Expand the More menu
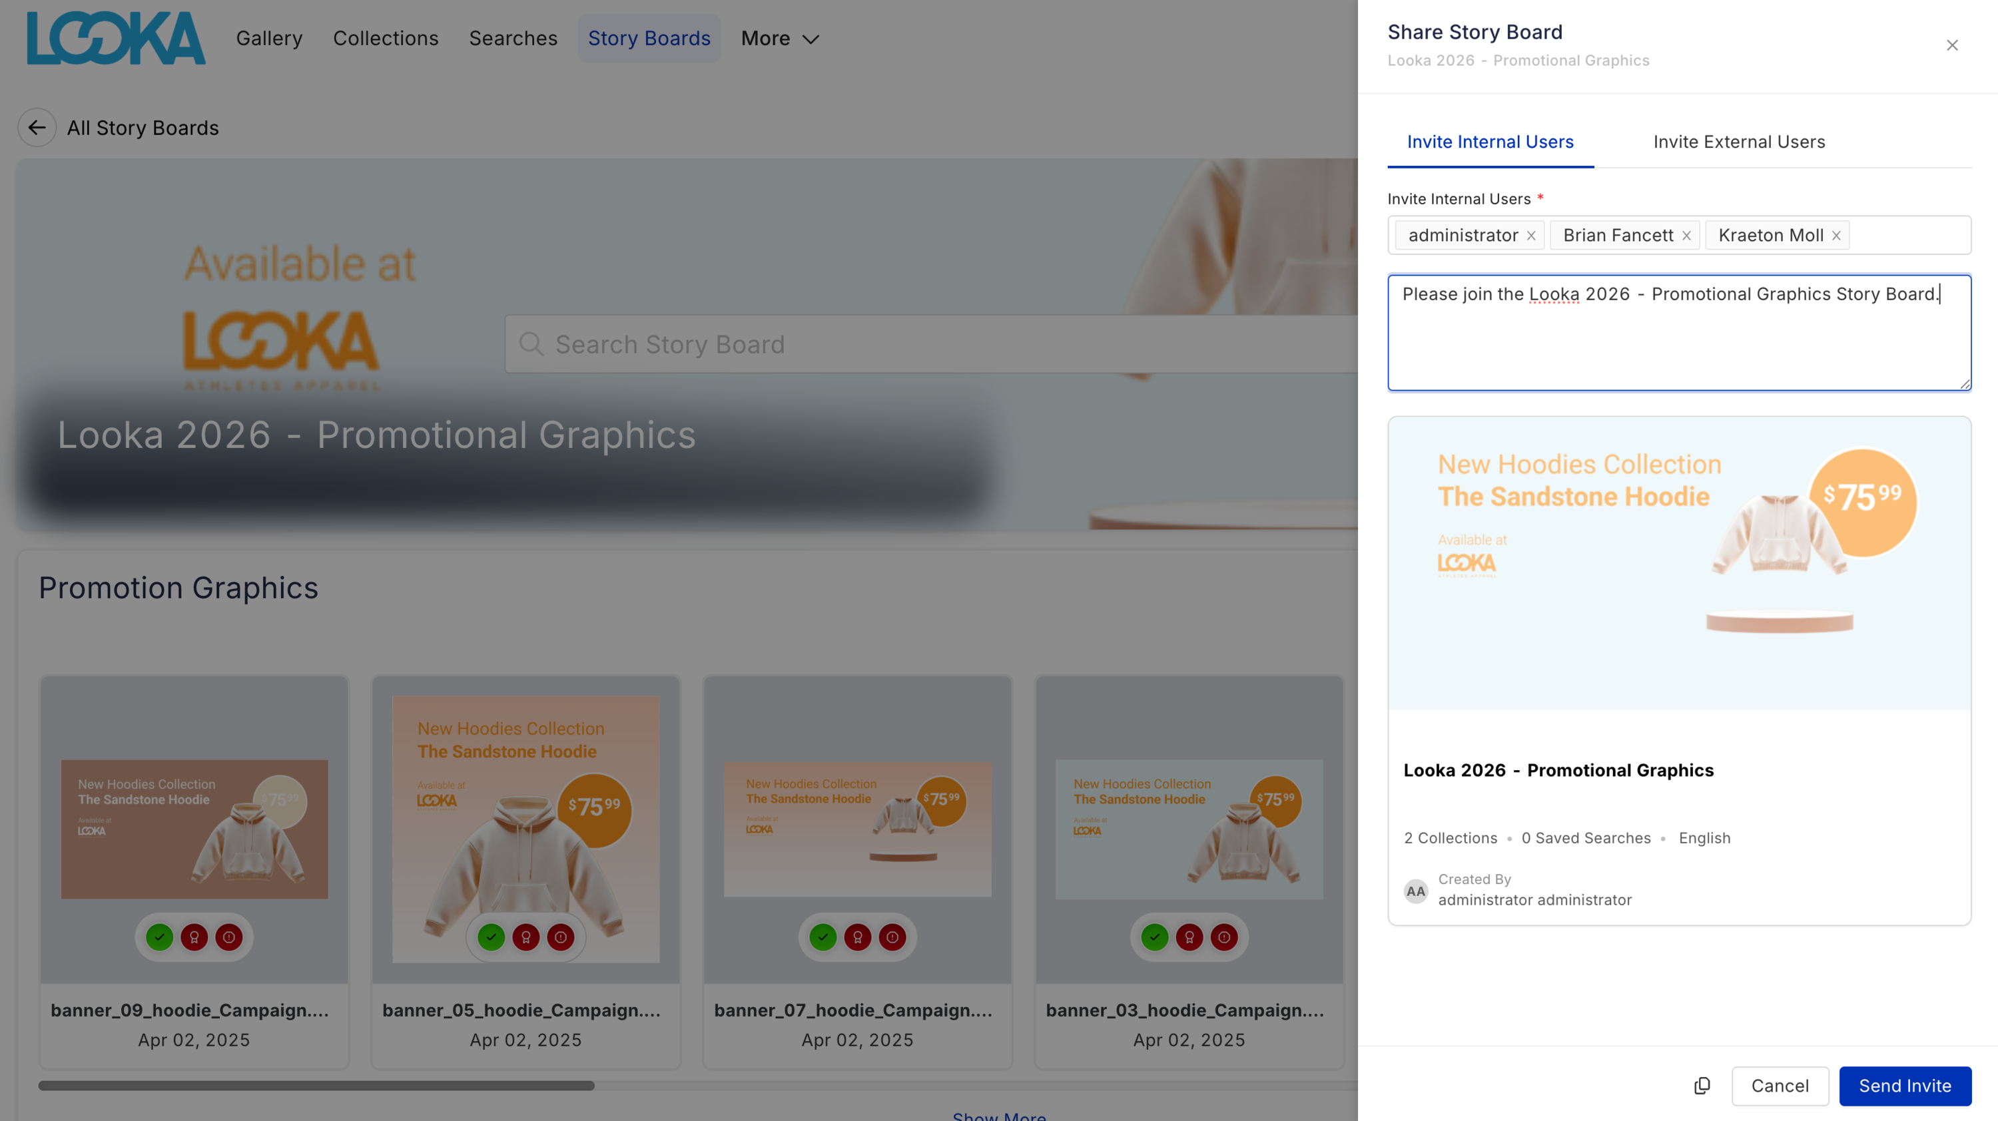The height and width of the screenshot is (1121, 1998). point(779,38)
